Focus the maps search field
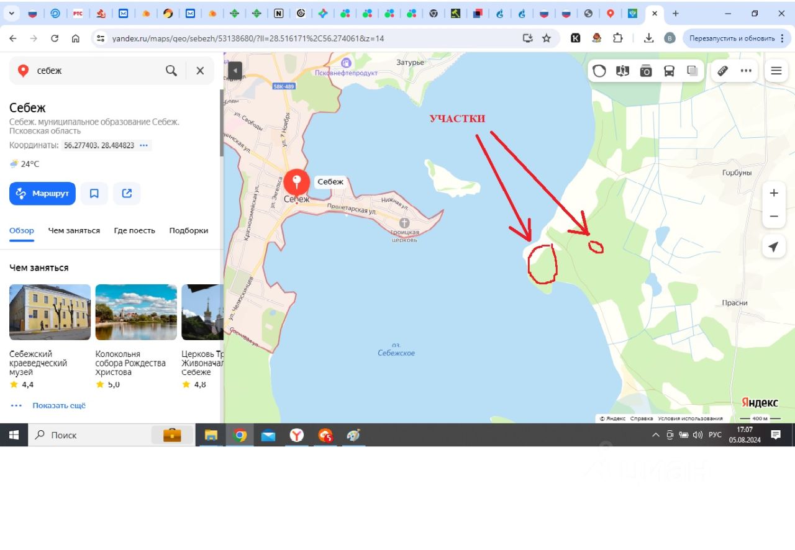The height and width of the screenshot is (550, 795). click(96, 71)
